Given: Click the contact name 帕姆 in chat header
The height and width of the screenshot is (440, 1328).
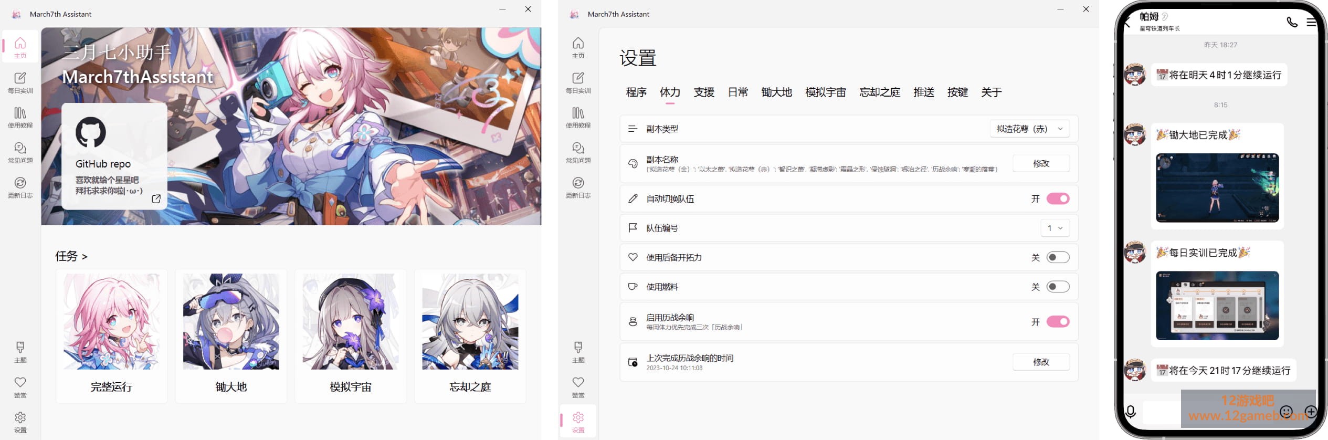Looking at the screenshot, I should [1149, 17].
